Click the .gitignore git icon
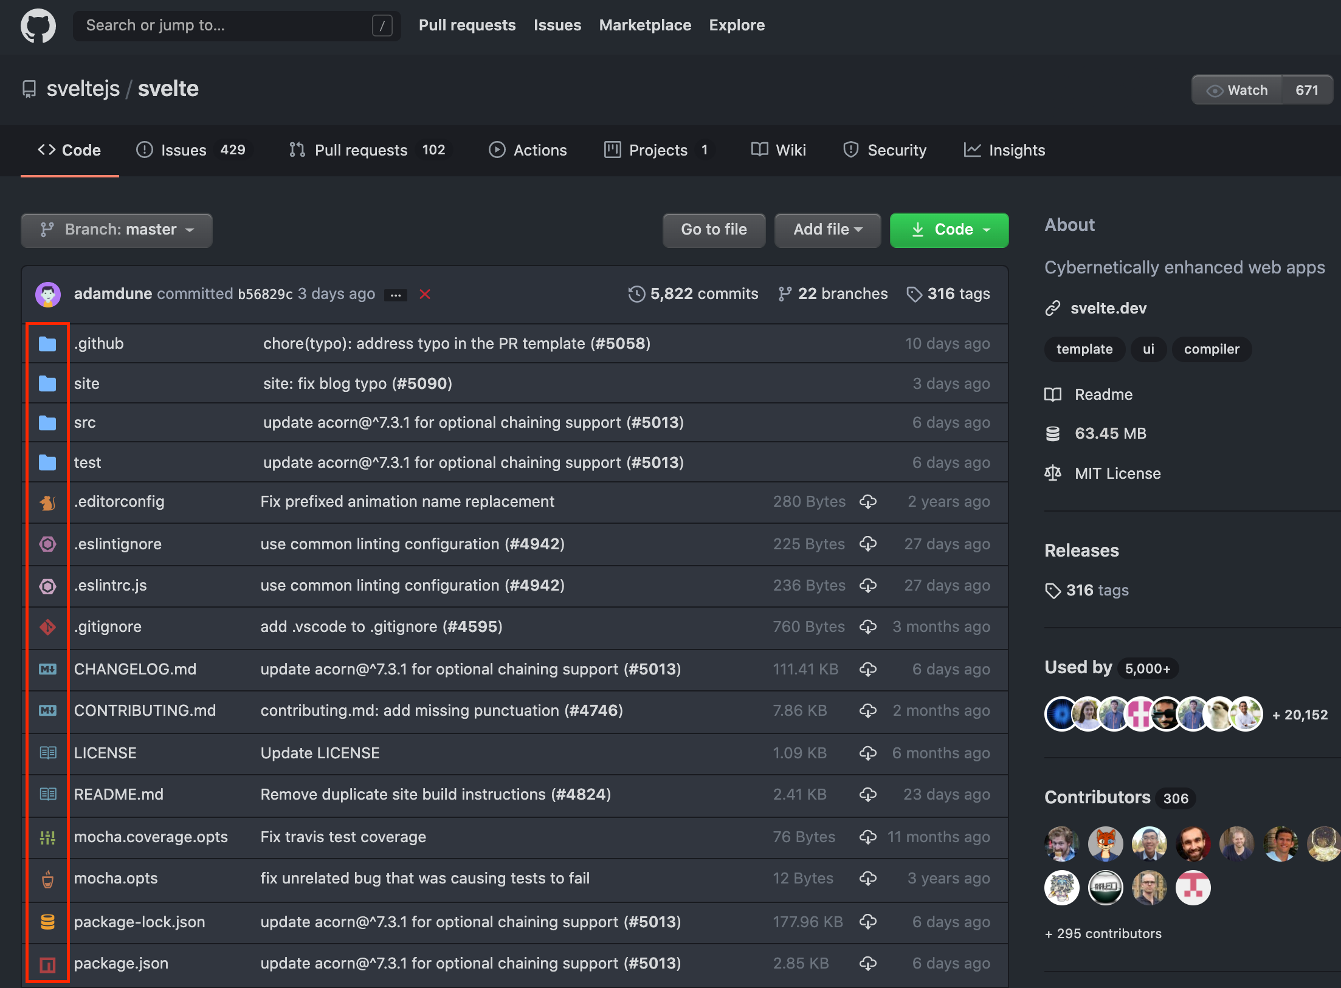The height and width of the screenshot is (988, 1341). pos(47,626)
